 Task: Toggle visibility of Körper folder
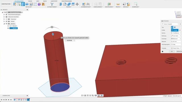(7, 22)
